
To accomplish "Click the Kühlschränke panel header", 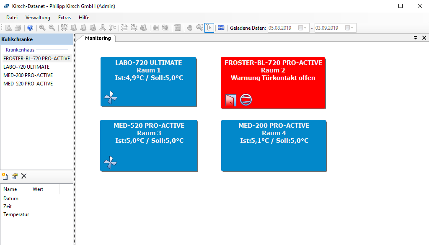I will pyautogui.click(x=37, y=39).
